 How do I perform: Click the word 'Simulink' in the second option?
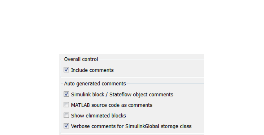point(80,95)
